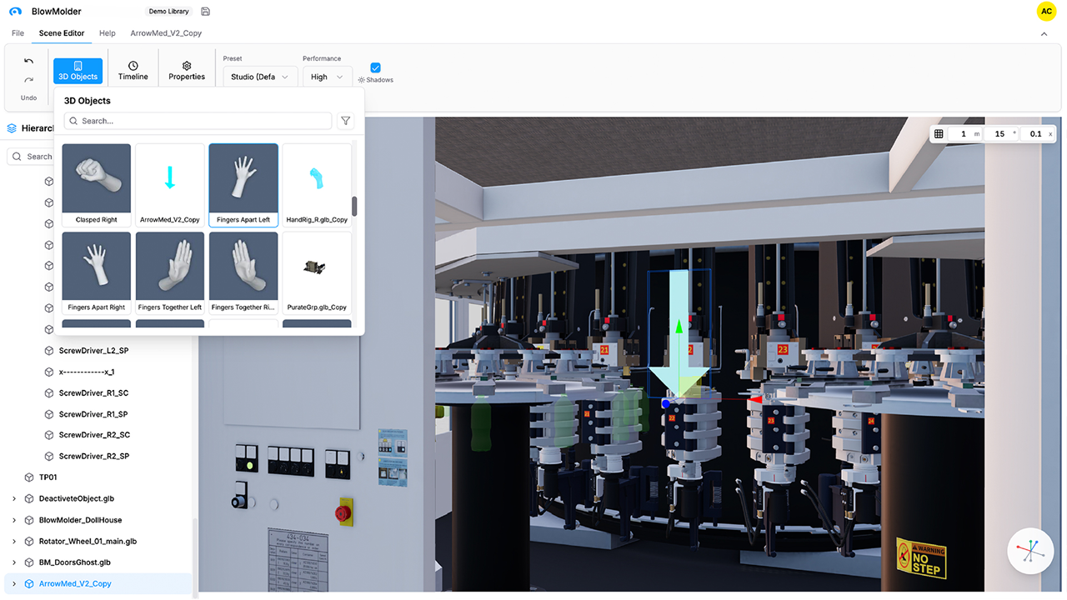Click the Hierarchy panel scrollbar
The width and height of the screenshot is (1067, 600).
click(195, 557)
